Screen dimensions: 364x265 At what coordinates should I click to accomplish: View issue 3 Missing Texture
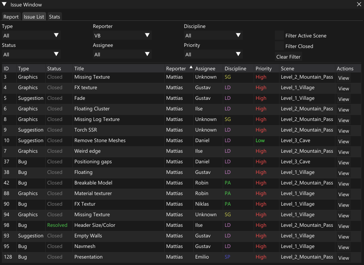click(x=343, y=78)
